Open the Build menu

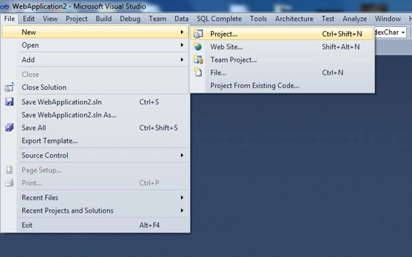coord(104,18)
